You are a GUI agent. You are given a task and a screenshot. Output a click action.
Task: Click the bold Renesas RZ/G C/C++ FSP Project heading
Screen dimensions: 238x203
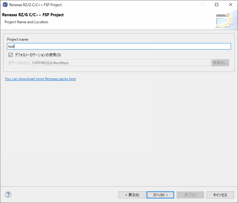pyautogui.click(x=33, y=15)
